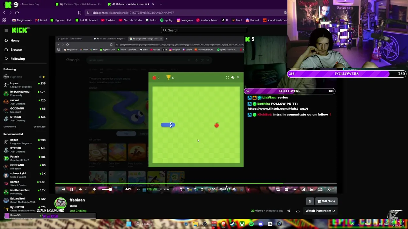Open schneckyirl channel in Recommended

point(24,175)
